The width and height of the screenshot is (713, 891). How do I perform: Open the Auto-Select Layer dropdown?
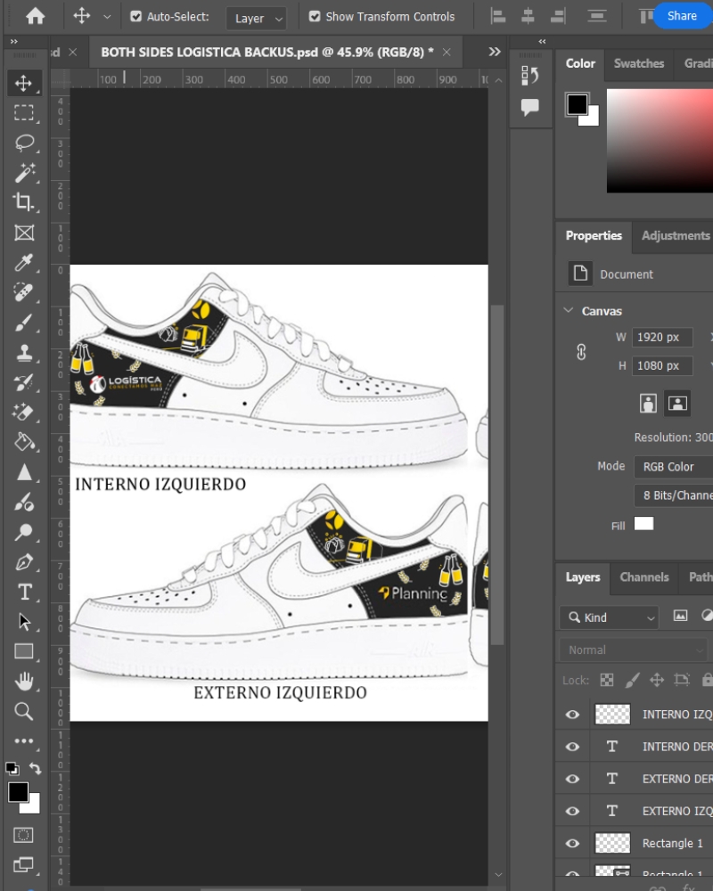(x=256, y=18)
